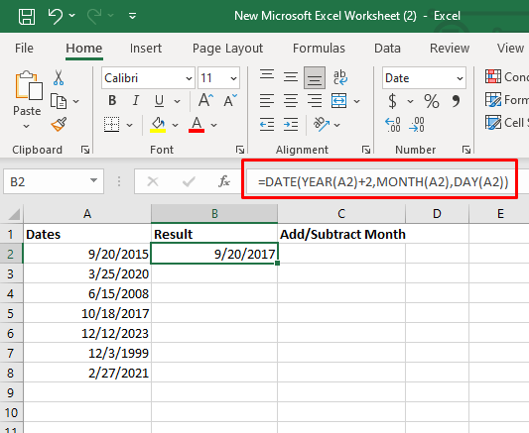
Task: Open accounting format dropdown arrow
Action: [410, 101]
